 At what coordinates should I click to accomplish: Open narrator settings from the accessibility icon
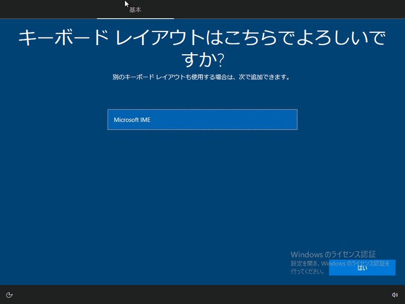[x=10, y=294]
